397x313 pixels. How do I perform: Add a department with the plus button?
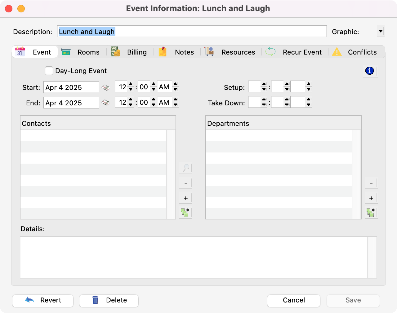[x=371, y=198]
